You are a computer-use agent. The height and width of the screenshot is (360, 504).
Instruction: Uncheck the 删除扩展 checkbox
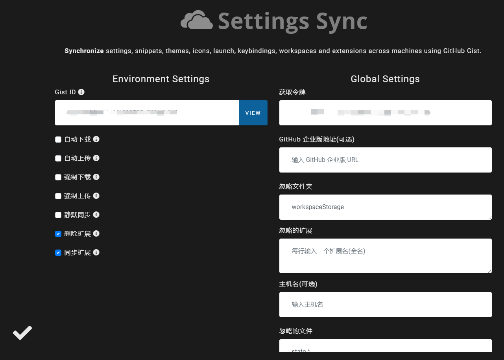pyautogui.click(x=58, y=233)
